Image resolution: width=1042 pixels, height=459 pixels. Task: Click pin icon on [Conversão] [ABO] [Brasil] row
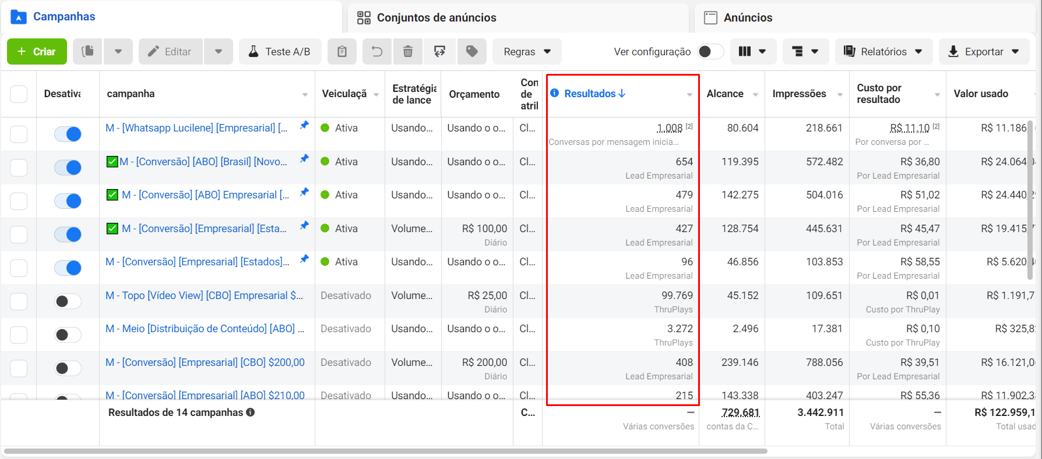[x=304, y=159]
